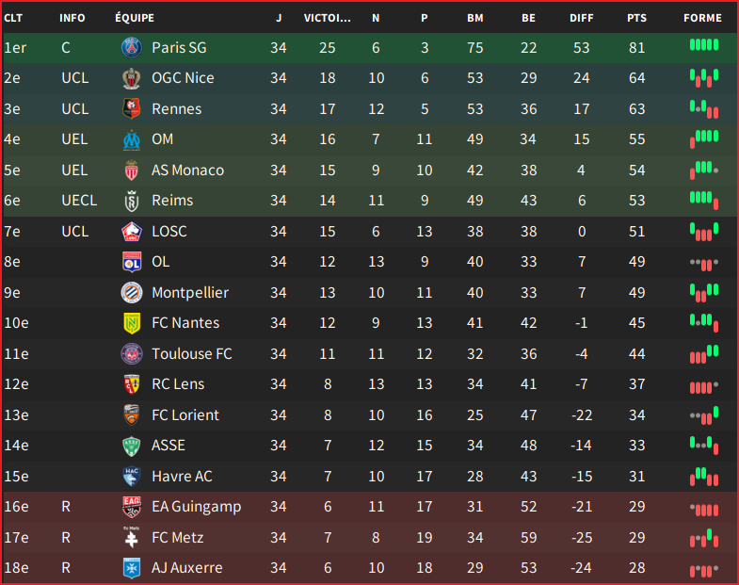The height and width of the screenshot is (585, 739).
Task: Click the OGC Nice club badge
Action: pyautogui.click(x=132, y=78)
